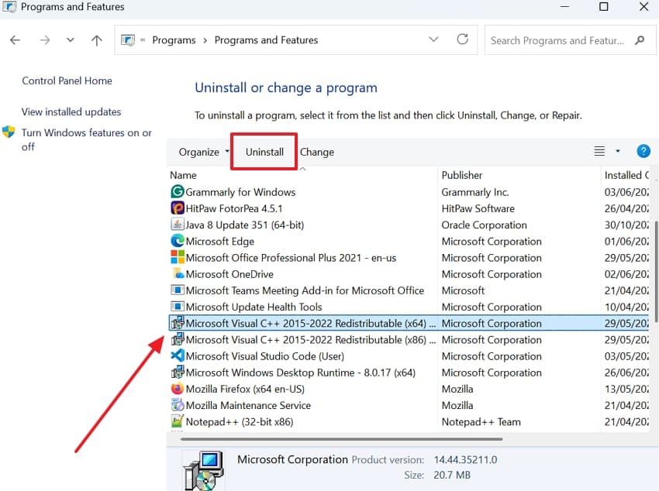Select Mozilla Maintenance Service icon

click(x=178, y=405)
